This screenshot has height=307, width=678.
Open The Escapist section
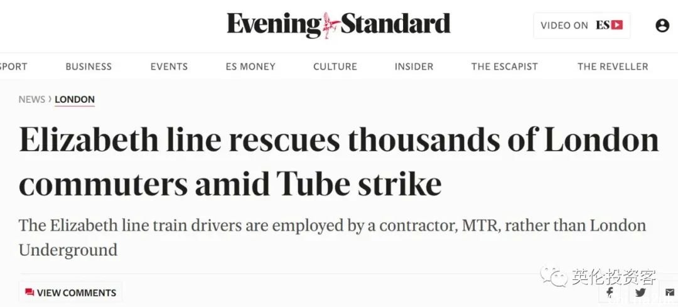[x=505, y=67]
